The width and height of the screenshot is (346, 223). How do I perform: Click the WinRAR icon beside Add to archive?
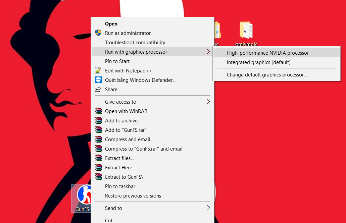click(98, 120)
